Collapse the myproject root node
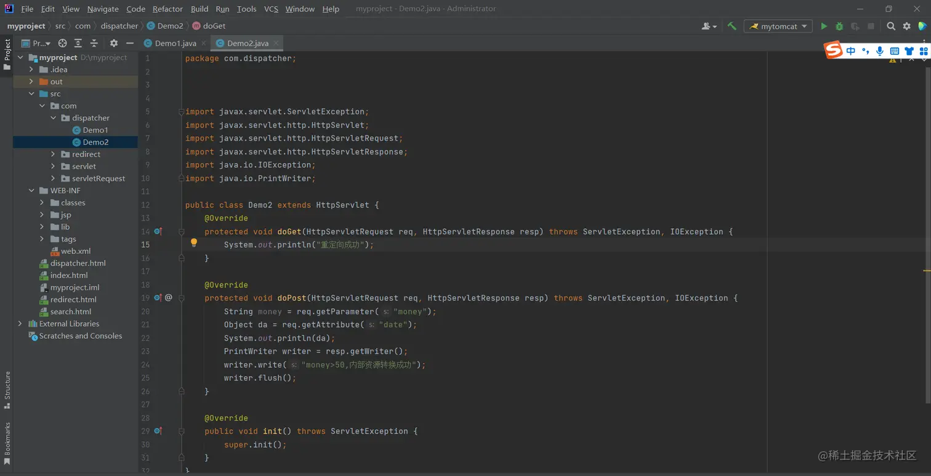 click(20, 57)
